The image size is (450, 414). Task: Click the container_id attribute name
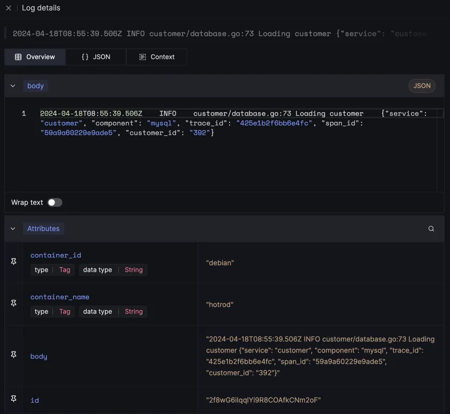[x=56, y=255]
